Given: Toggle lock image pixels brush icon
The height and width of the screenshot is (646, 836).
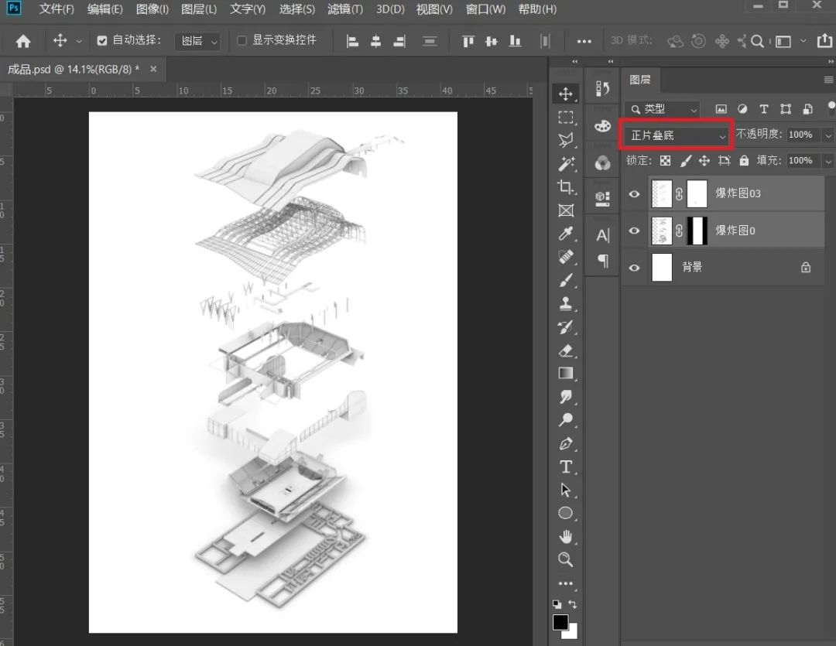Looking at the screenshot, I should (686, 160).
